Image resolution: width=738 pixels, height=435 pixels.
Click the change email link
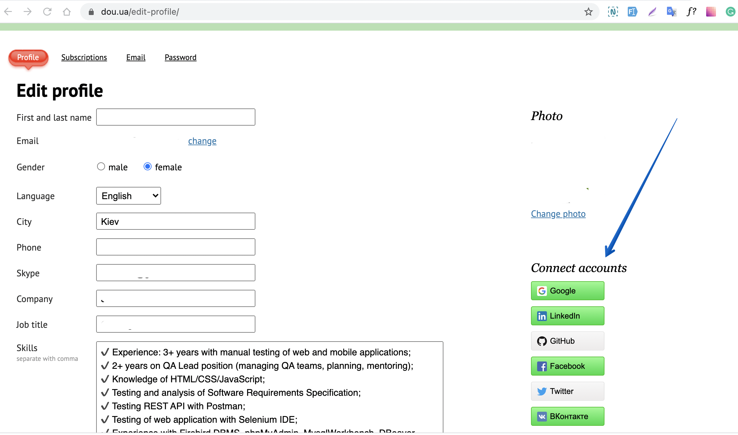coord(202,141)
